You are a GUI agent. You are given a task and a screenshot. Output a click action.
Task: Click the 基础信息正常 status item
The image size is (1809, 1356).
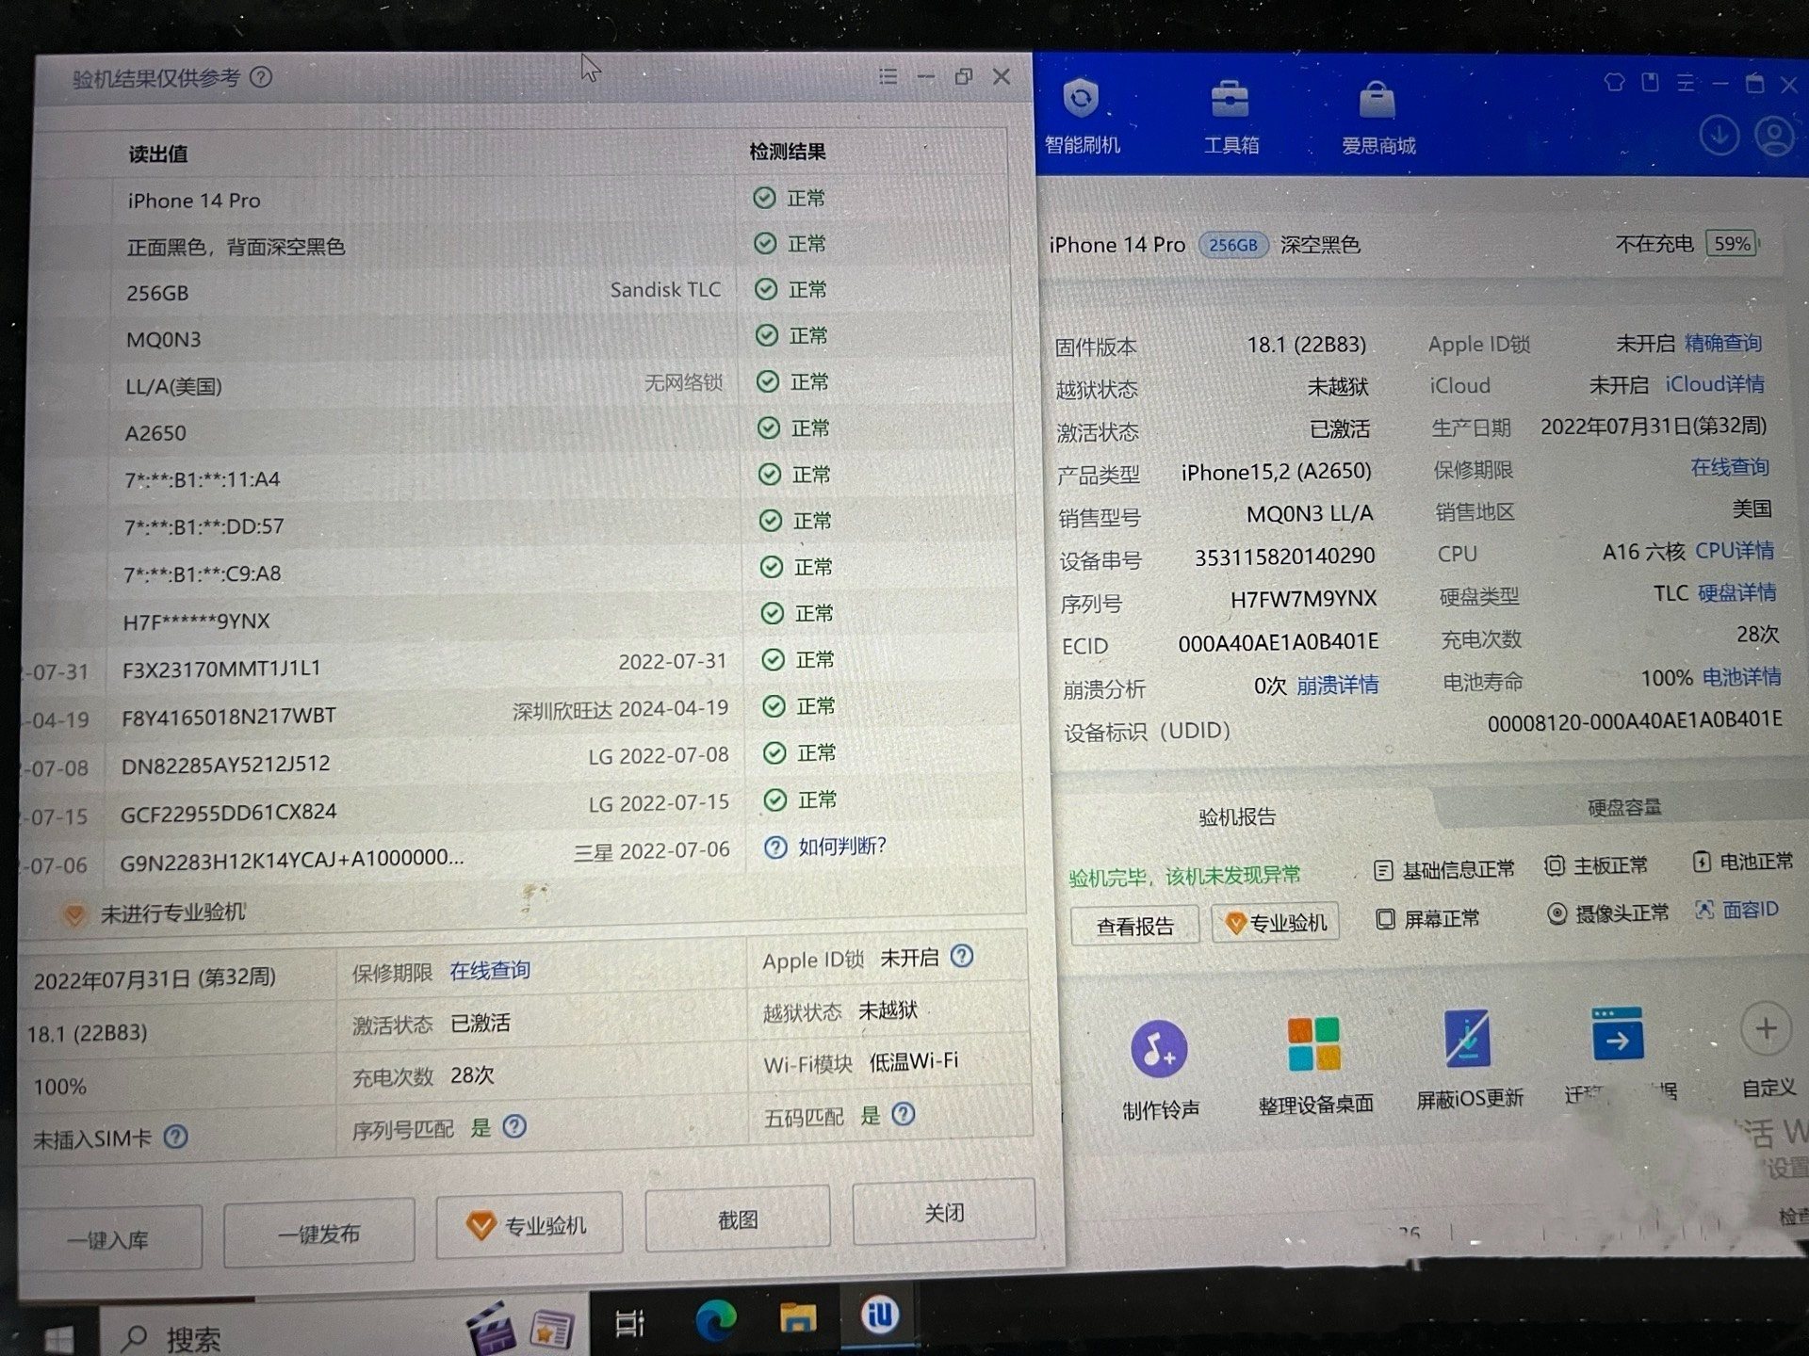(1444, 869)
